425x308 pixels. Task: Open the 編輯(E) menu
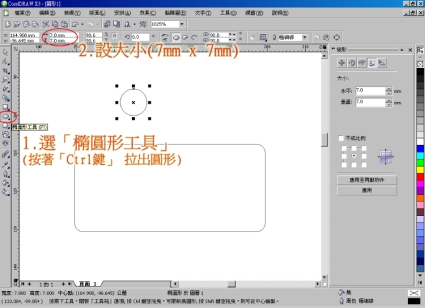point(48,13)
